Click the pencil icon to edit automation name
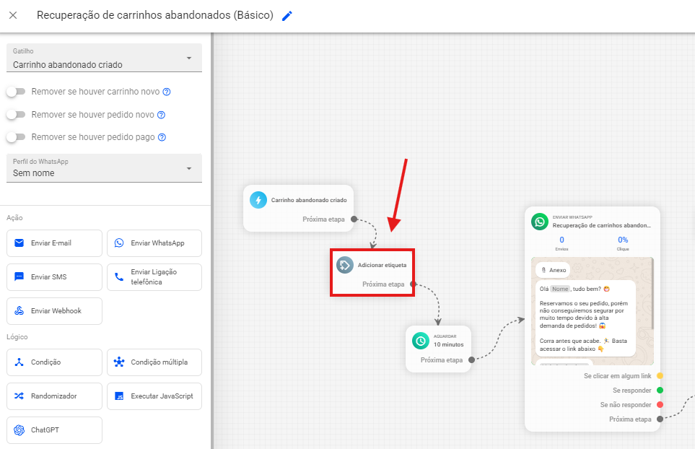 pos(287,16)
